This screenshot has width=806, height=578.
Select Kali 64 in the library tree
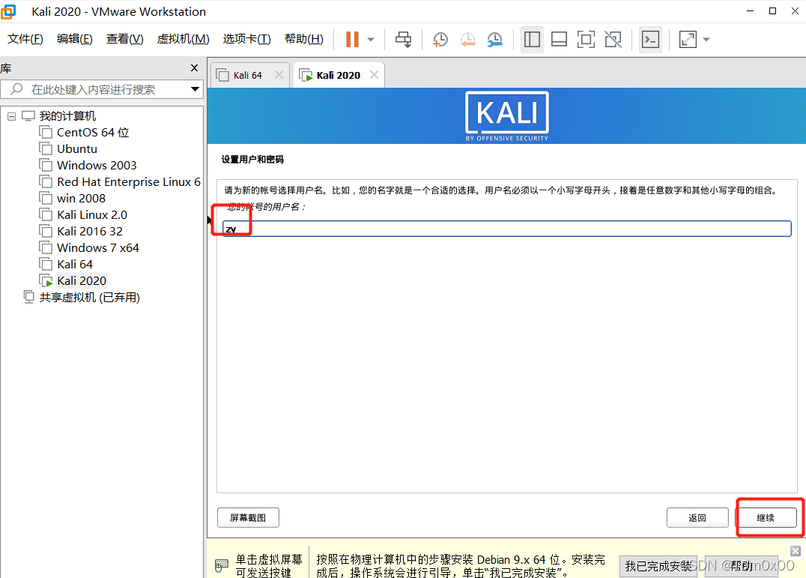click(x=75, y=265)
